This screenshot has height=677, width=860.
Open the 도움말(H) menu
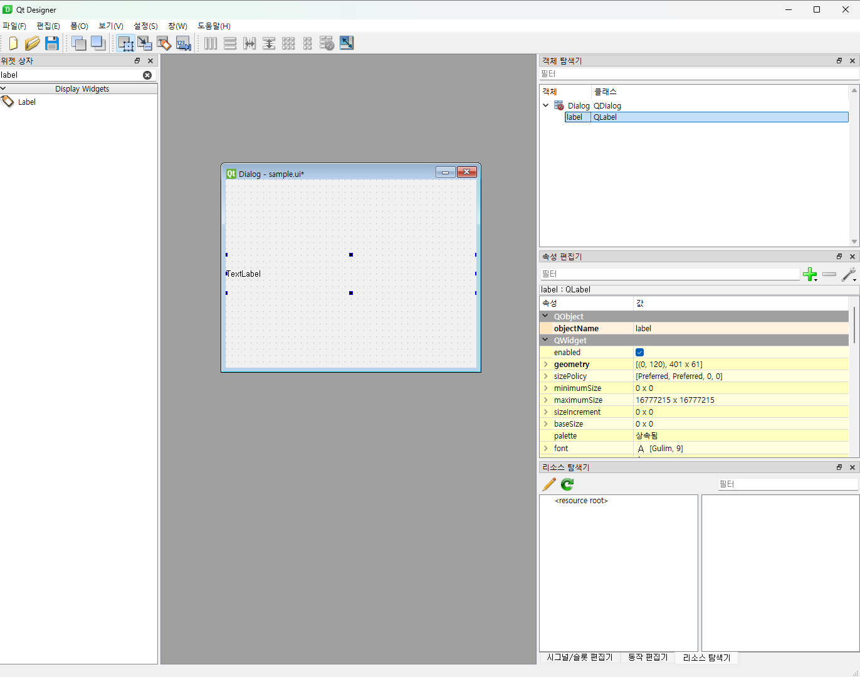[214, 26]
